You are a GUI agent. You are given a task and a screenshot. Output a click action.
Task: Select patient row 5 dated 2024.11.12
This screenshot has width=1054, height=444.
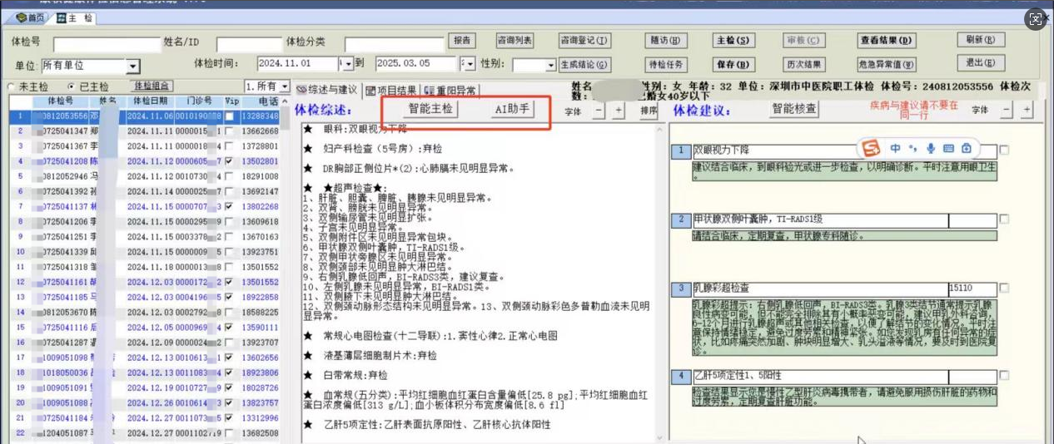pyautogui.click(x=145, y=176)
